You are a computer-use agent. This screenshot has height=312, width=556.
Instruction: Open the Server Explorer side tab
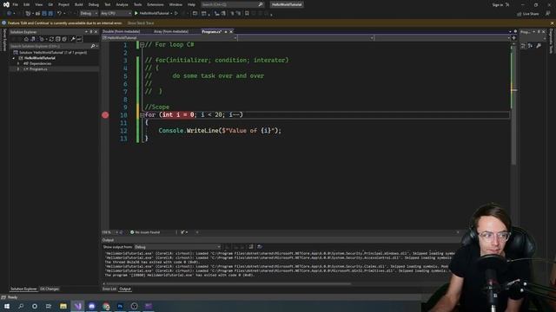pos(4,40)
